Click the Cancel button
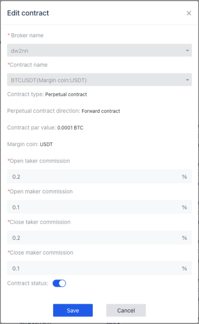This screenshot has width=199, height=324. (126, 310)
